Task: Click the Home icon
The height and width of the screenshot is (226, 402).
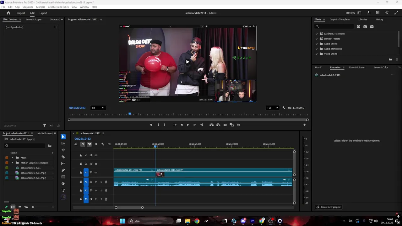Action: 8,13
